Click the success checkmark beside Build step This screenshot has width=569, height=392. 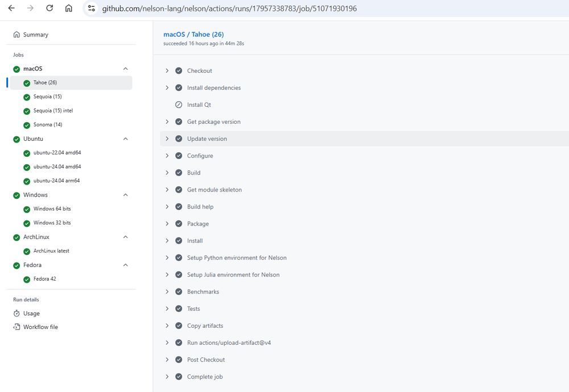click(x=179, y=173)
